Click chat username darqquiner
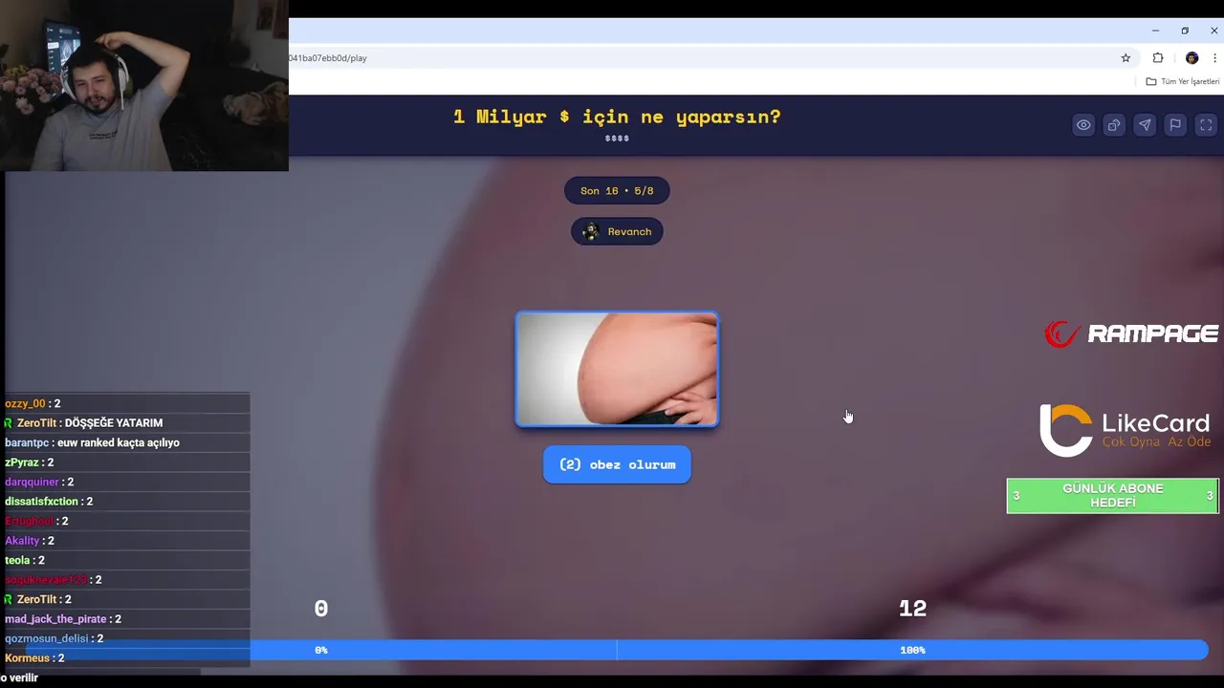 [32, 482]
